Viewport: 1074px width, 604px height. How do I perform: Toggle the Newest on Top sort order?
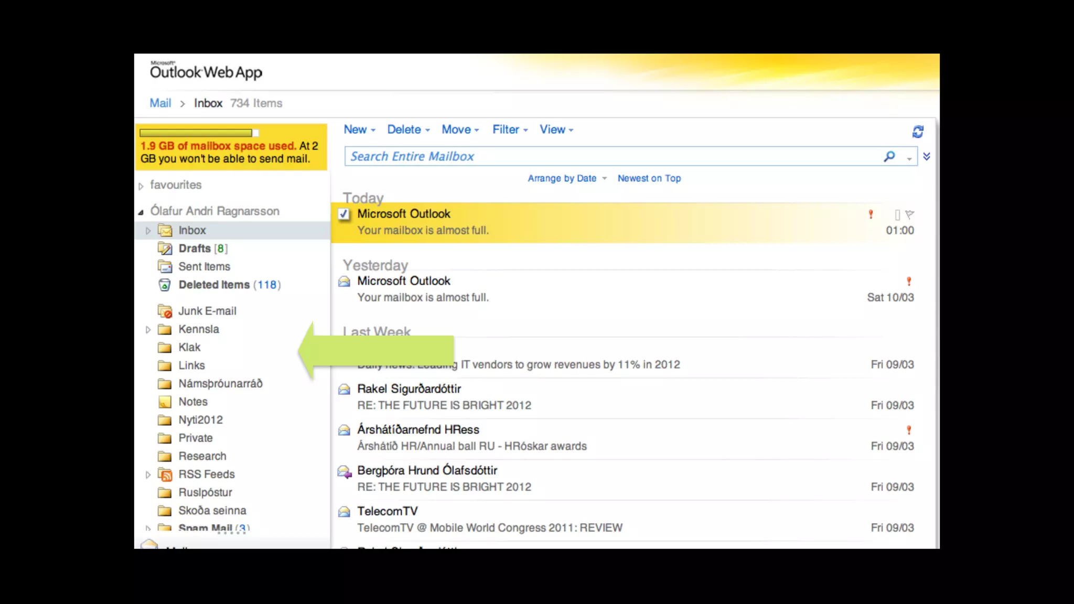click(x=649, y=178)
